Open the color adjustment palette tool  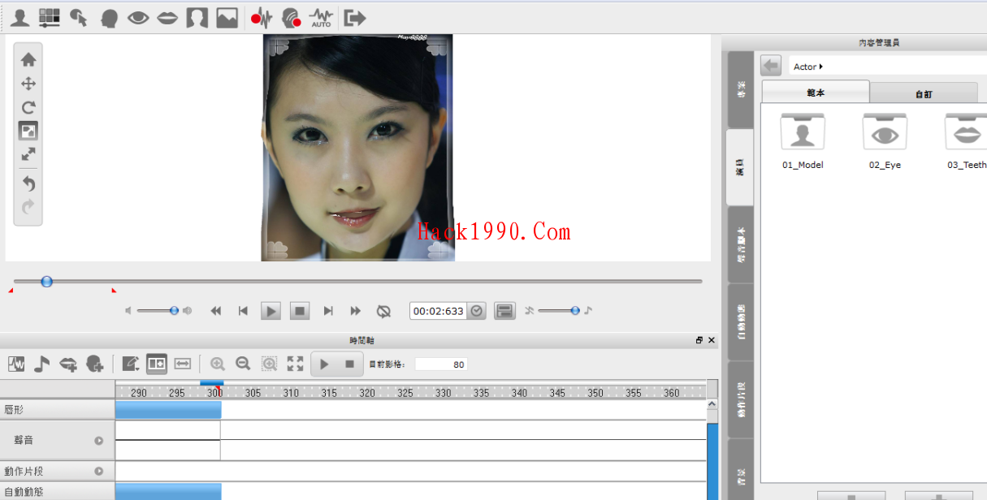coord(49,17)
